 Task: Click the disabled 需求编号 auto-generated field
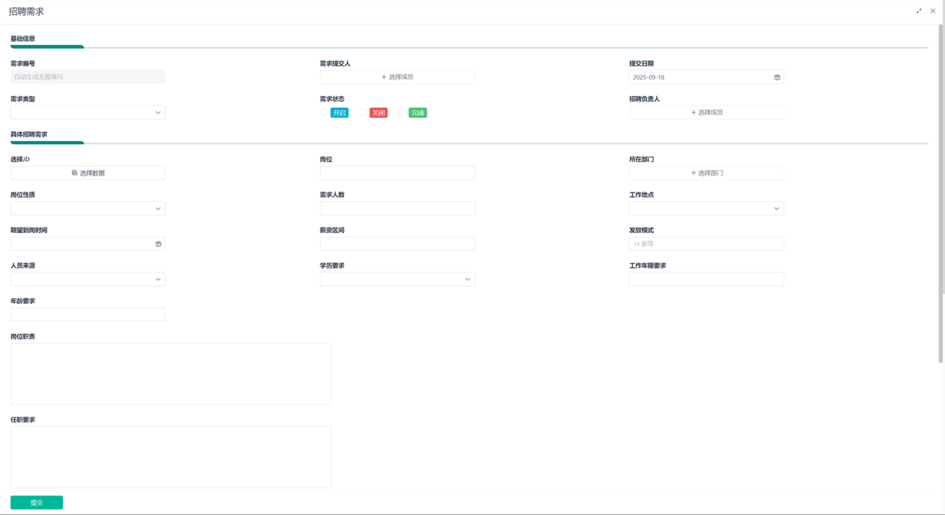click(x=87, y=77)
